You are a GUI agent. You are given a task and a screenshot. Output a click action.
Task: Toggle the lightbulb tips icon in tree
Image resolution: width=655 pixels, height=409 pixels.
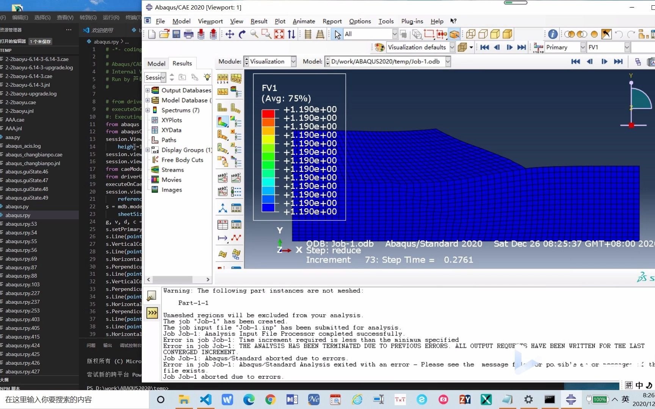tap(207, 77)
